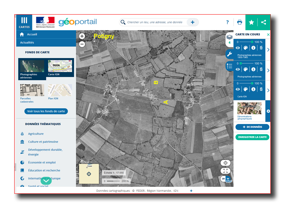The height and width of the screenshot is (208, 285).
Task: Open the legend list icon
Action: click(x=229, y=66)
